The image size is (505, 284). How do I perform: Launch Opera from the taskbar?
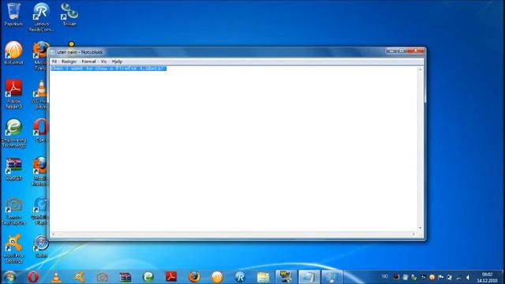(33, 277)
